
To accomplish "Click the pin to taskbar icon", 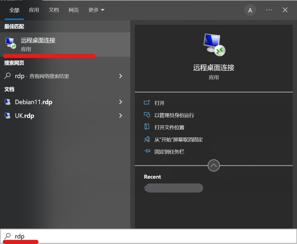I will pyautogui.click(x=147, y=151).
